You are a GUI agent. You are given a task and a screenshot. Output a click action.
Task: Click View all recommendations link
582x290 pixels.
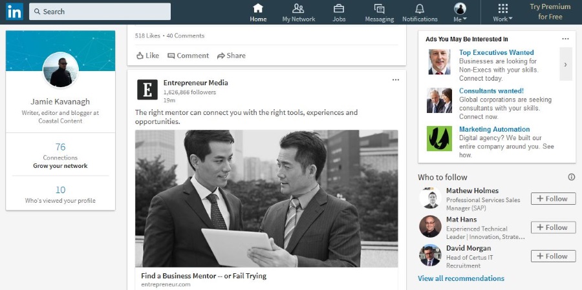pyautogui.click(x=460, y=278)
